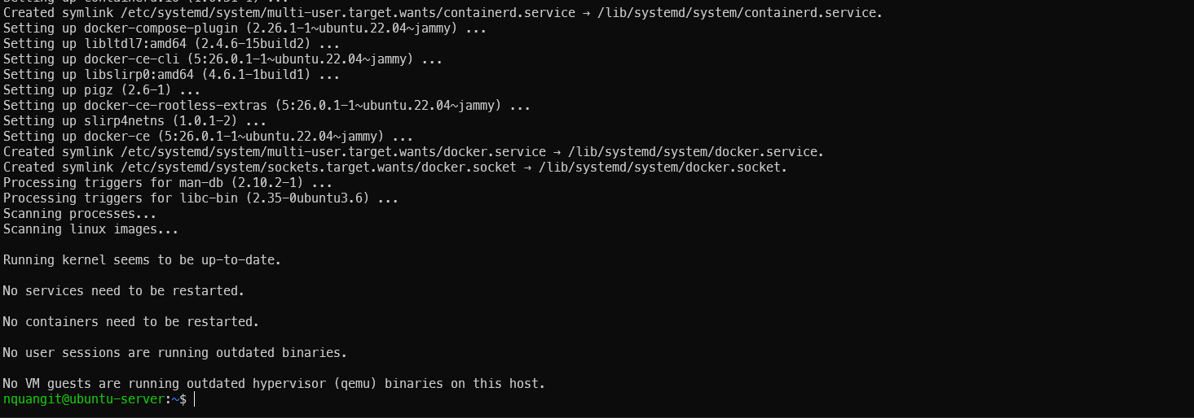The width and height of the screenshot is (1194, 418).
Task: Click the 'Setting up libltdl7:amd64' line
Action: click(x=172, y=44)
